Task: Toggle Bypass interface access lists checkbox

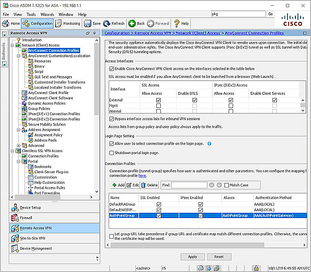Action: [x=111, y=118]
